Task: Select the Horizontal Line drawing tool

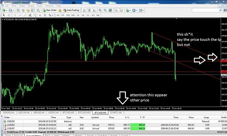Action: [20, 15]
